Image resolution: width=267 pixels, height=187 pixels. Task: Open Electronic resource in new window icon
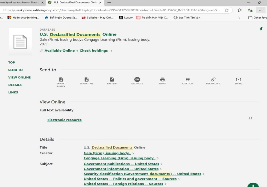click(250, 118)
